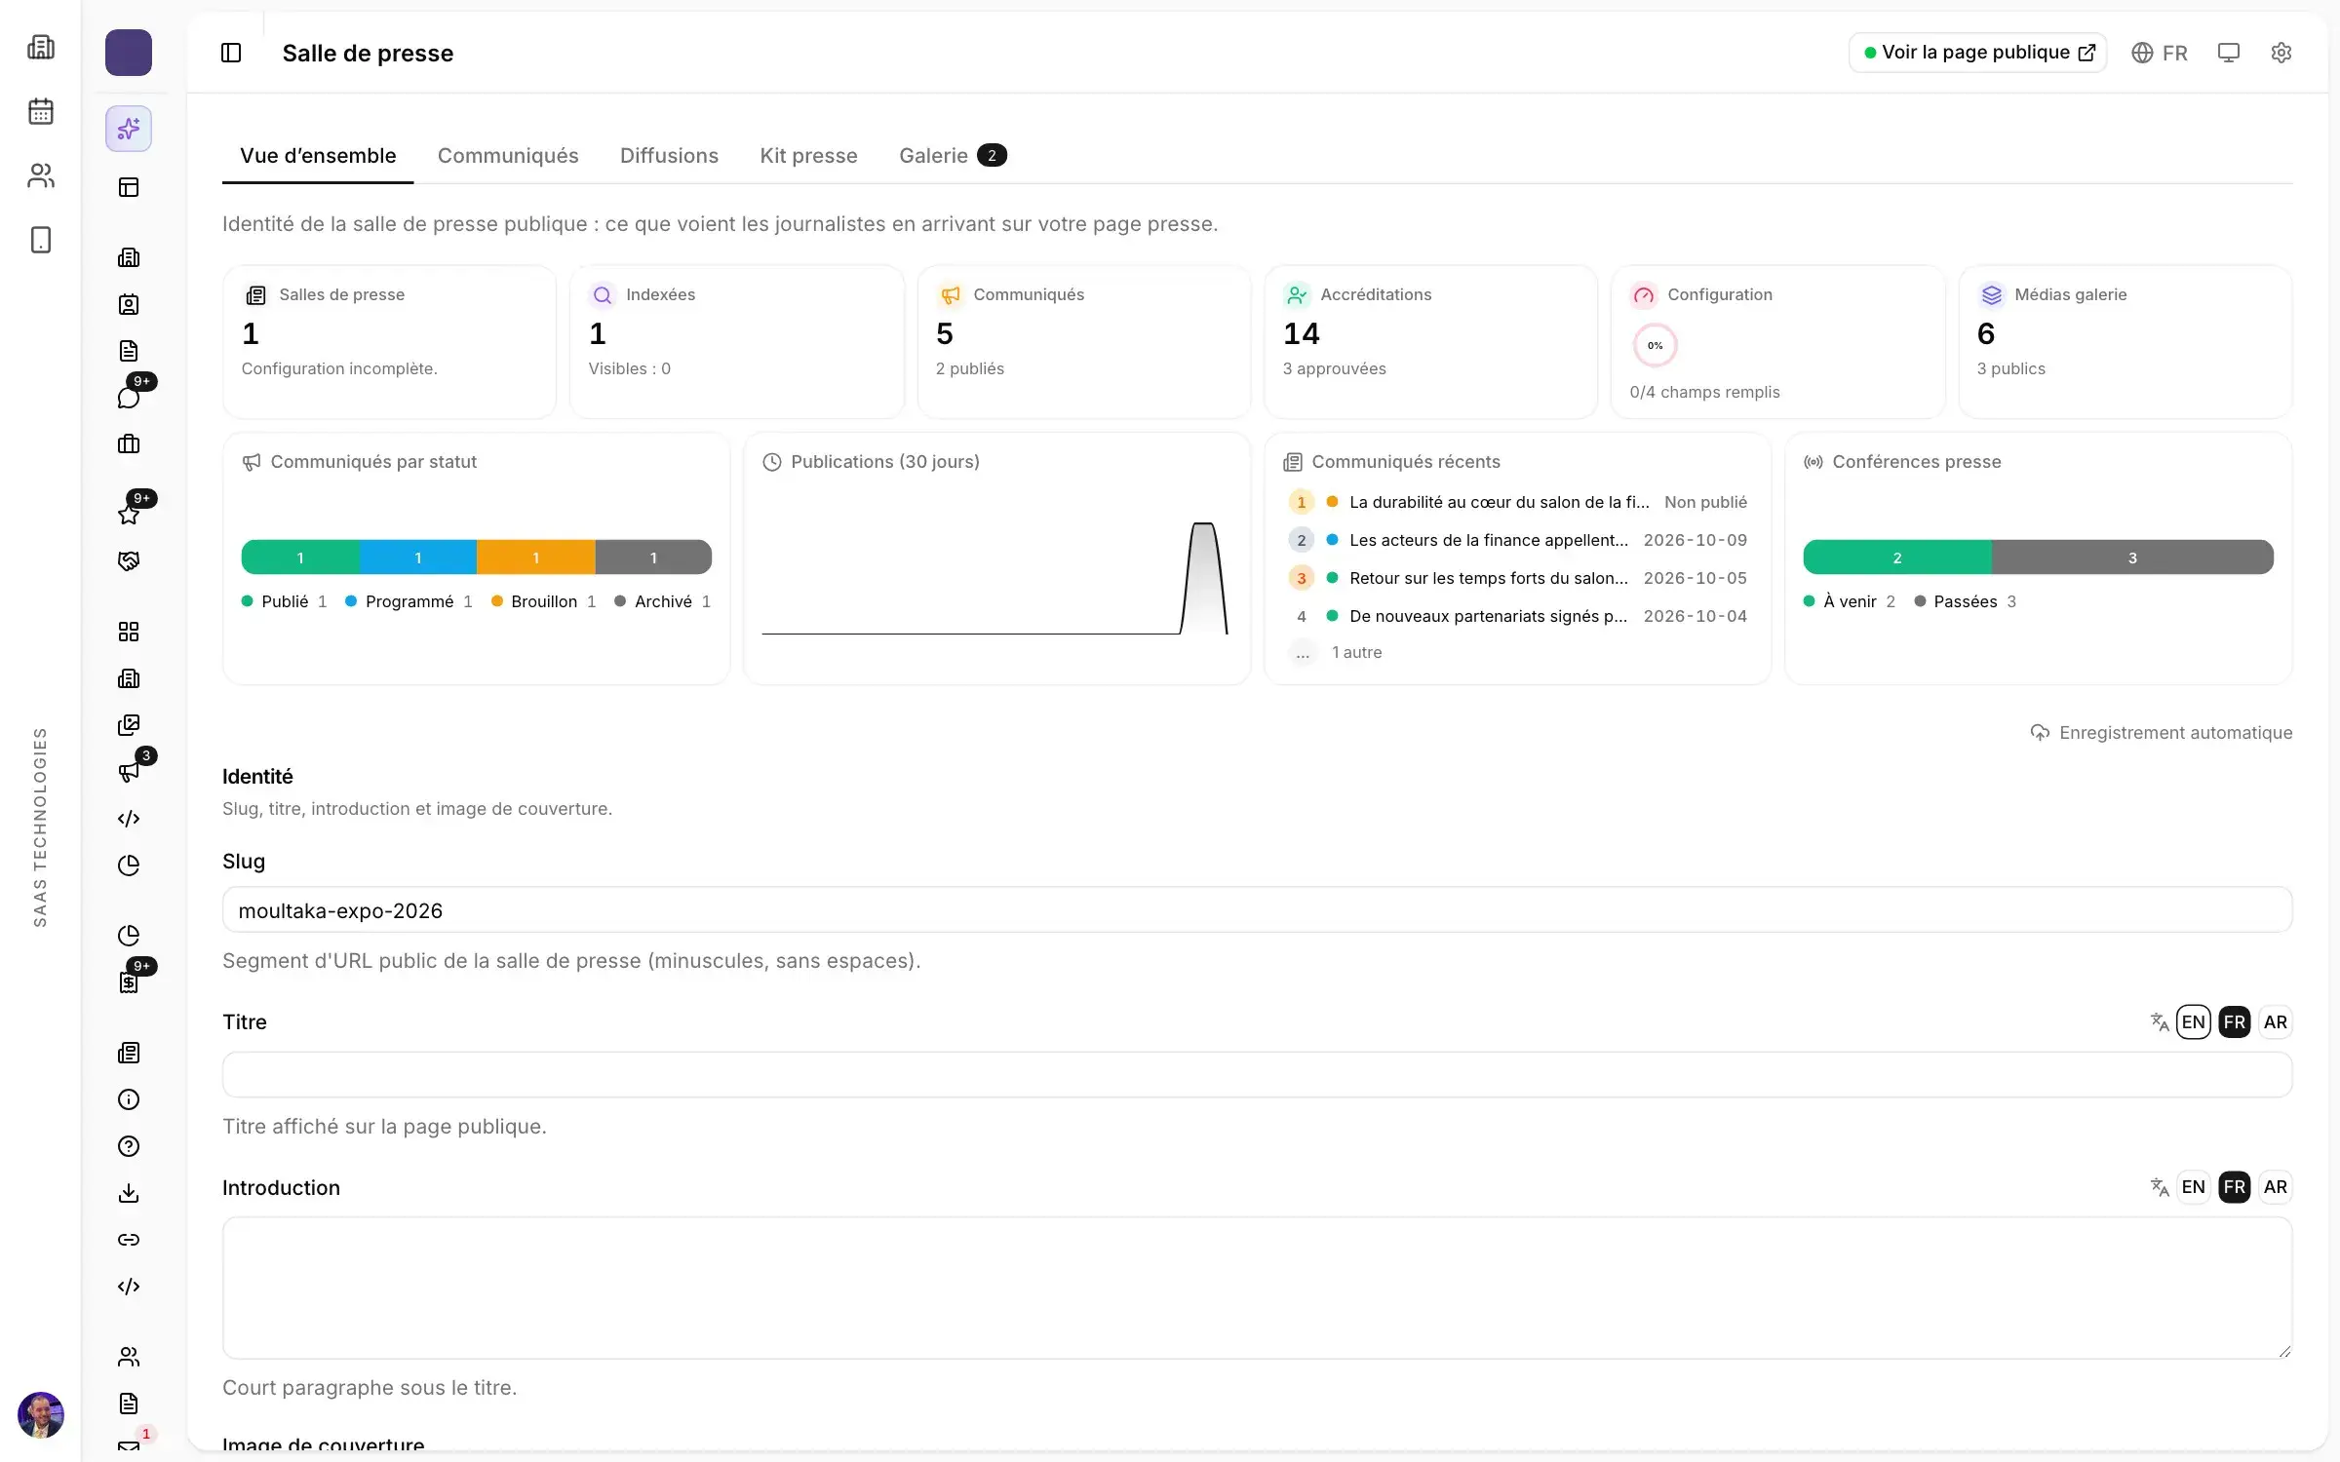This screenshot has height=1462, width=2340.
Task: Open the settings gear in header
Action: (x=2281, y=53)
